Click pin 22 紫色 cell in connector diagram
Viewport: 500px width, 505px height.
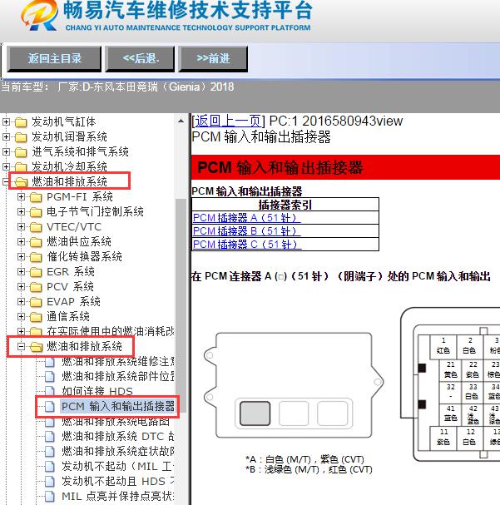click(x=473, y=369)
